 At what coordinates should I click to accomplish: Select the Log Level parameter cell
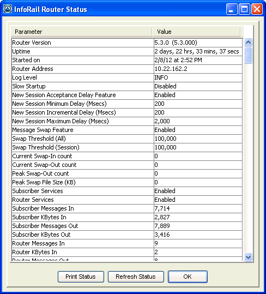[83, 77]
